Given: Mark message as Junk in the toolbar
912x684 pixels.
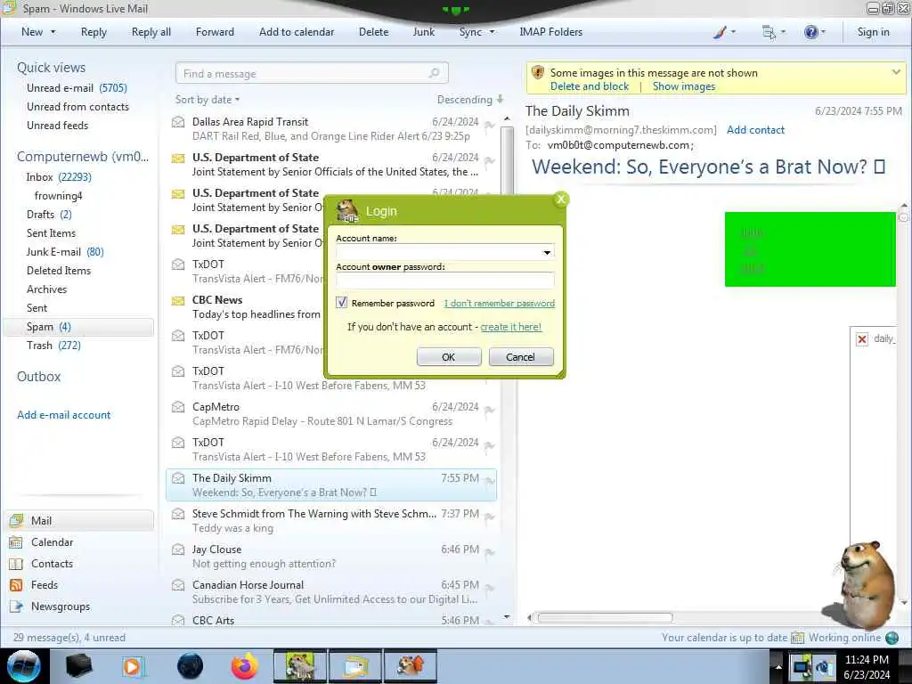Looking at the screenshot, I should (423, 32).
